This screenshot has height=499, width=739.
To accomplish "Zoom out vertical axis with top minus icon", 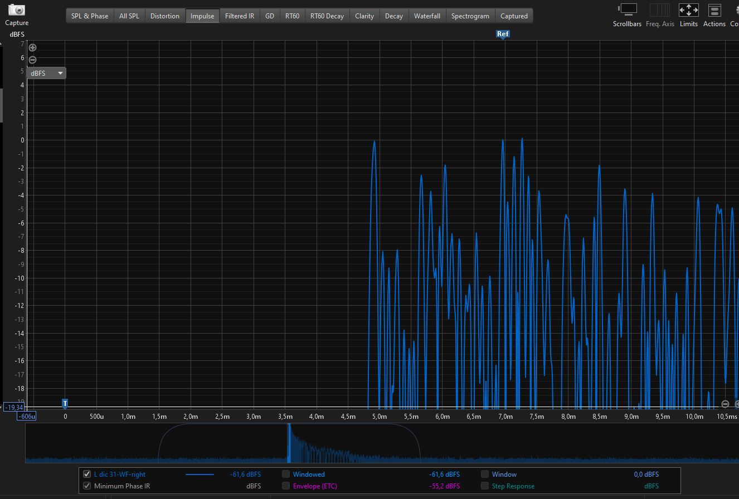I will (32, 60).
